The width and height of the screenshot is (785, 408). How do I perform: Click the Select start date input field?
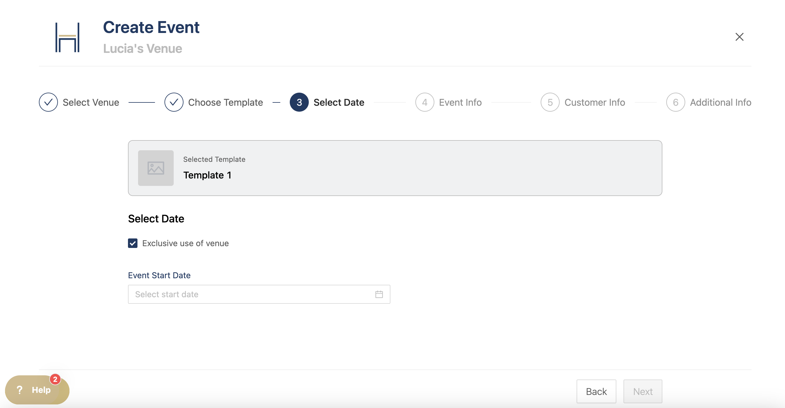coord(250,294)
